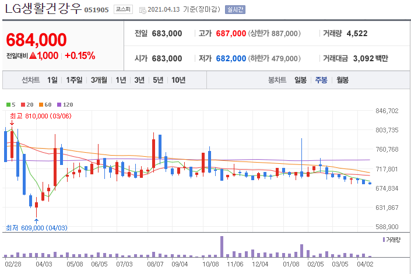Click the 최고 810,000 (03/06) annotation
This screenshot has height=274, width=411.
click(x=41, y=116)
